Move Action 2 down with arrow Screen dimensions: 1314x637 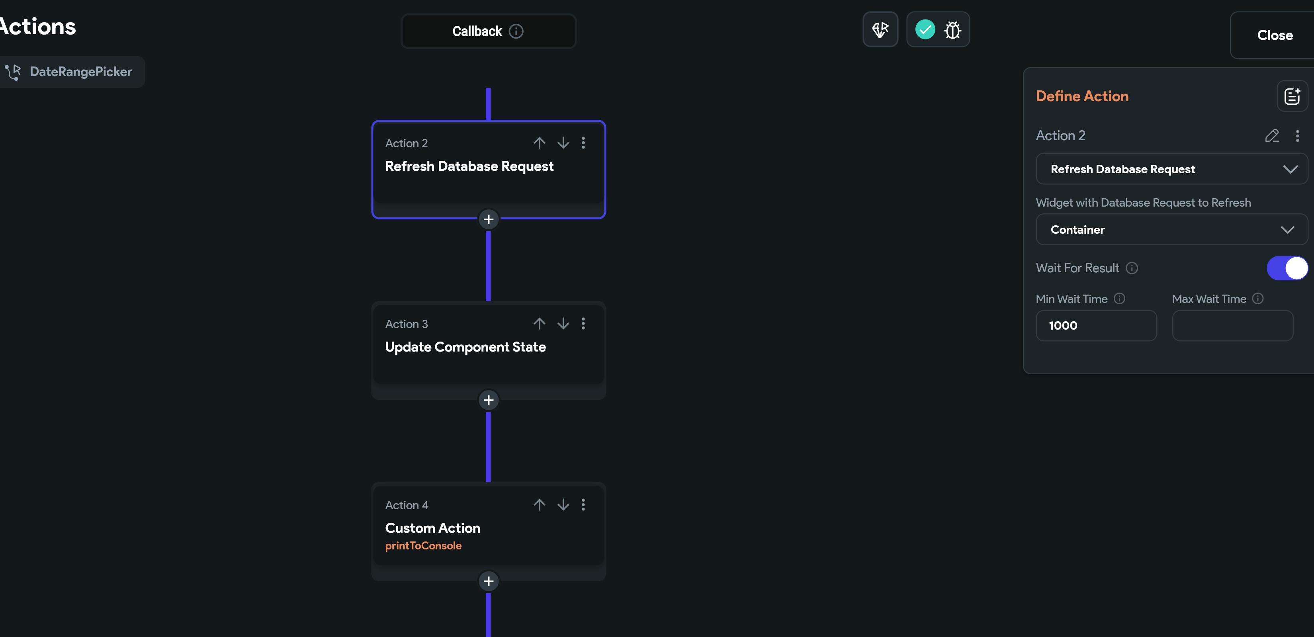563,143
